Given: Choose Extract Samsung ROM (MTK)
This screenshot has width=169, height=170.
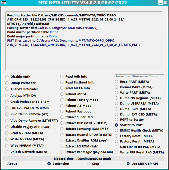Looking at the screenshot, I should click(62, 129).
